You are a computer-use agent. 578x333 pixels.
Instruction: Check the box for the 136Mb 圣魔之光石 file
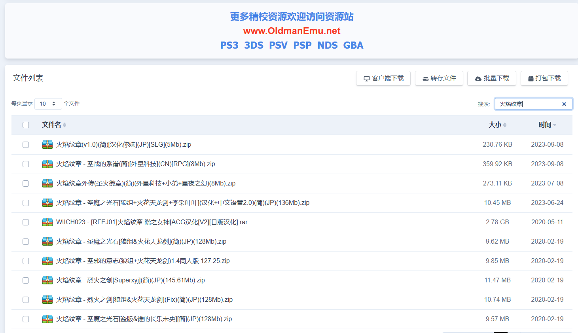point(26,203)
